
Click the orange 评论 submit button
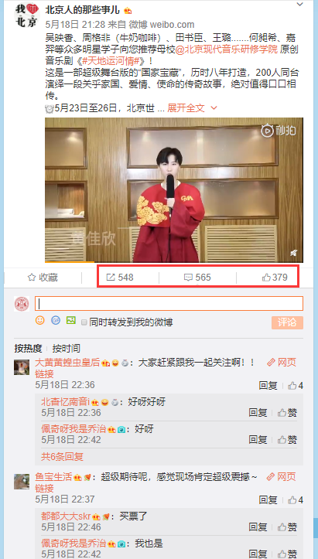287,322
